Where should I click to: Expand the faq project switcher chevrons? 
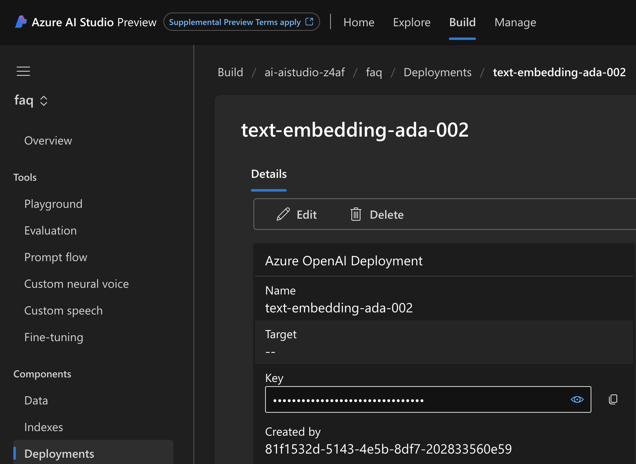[44, 101]
